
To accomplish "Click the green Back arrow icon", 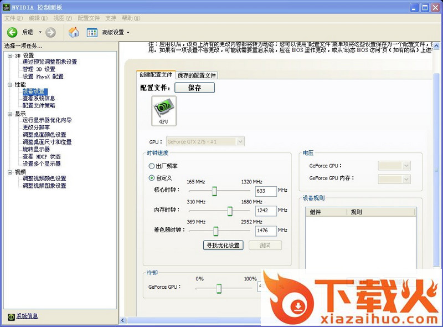I will click(12, 32).
